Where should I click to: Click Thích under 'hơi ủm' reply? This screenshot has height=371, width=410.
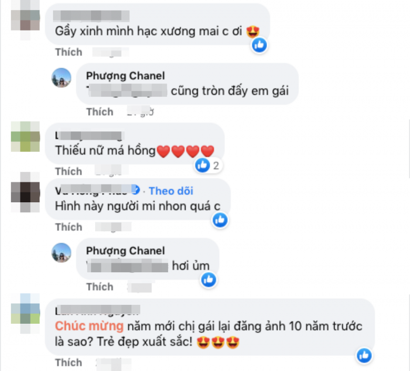click(100, 287)
